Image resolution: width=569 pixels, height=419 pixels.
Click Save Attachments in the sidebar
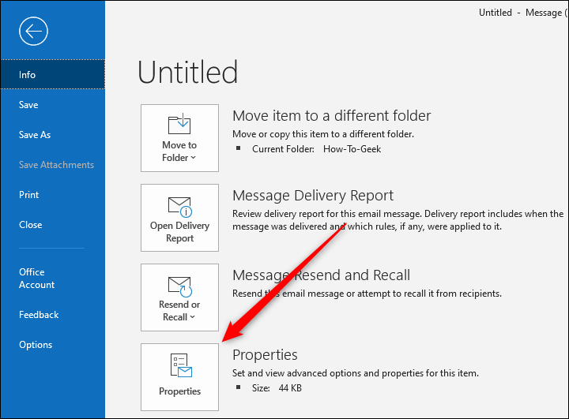[56, 165]
